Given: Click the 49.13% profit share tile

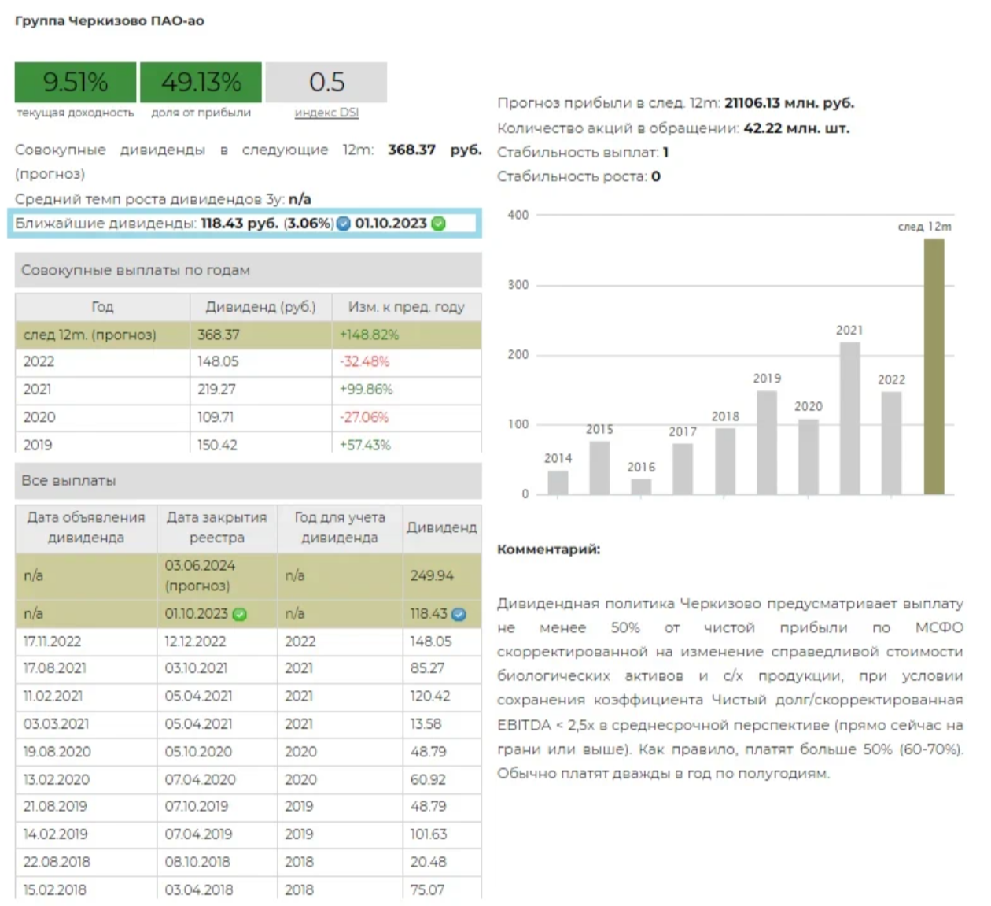Looking at the screenshot, I should [x=201, y=82].
